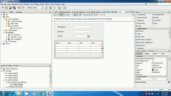Click the New Project toolbar icon
171x96 pixels.
(6, 8)
